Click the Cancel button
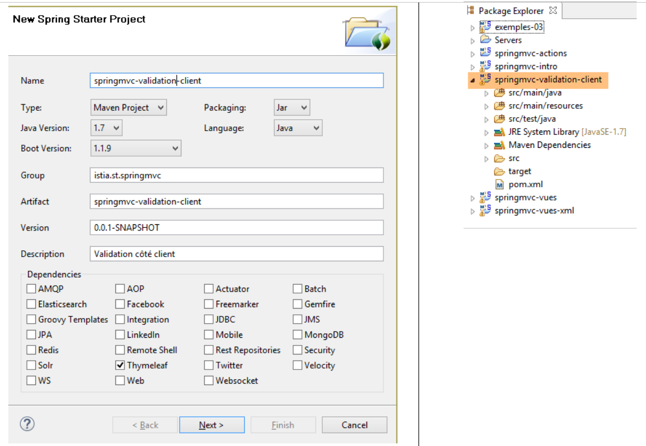 coord(354,425)
